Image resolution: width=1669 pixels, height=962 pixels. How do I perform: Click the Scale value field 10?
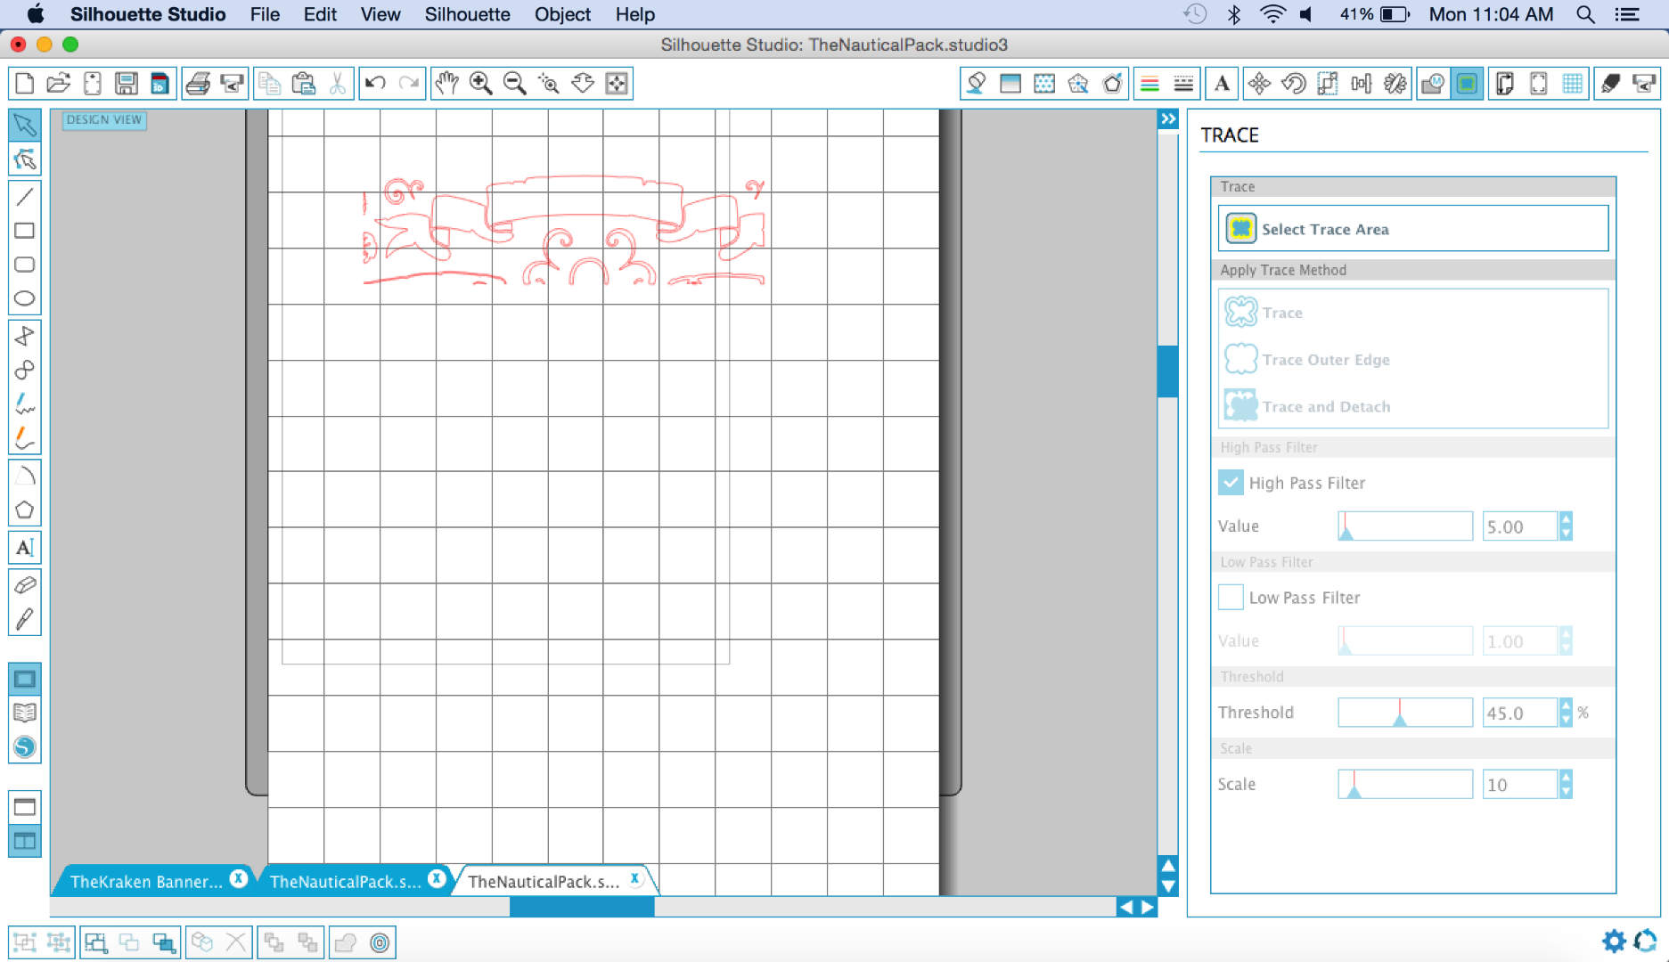tap(1520, 785)
